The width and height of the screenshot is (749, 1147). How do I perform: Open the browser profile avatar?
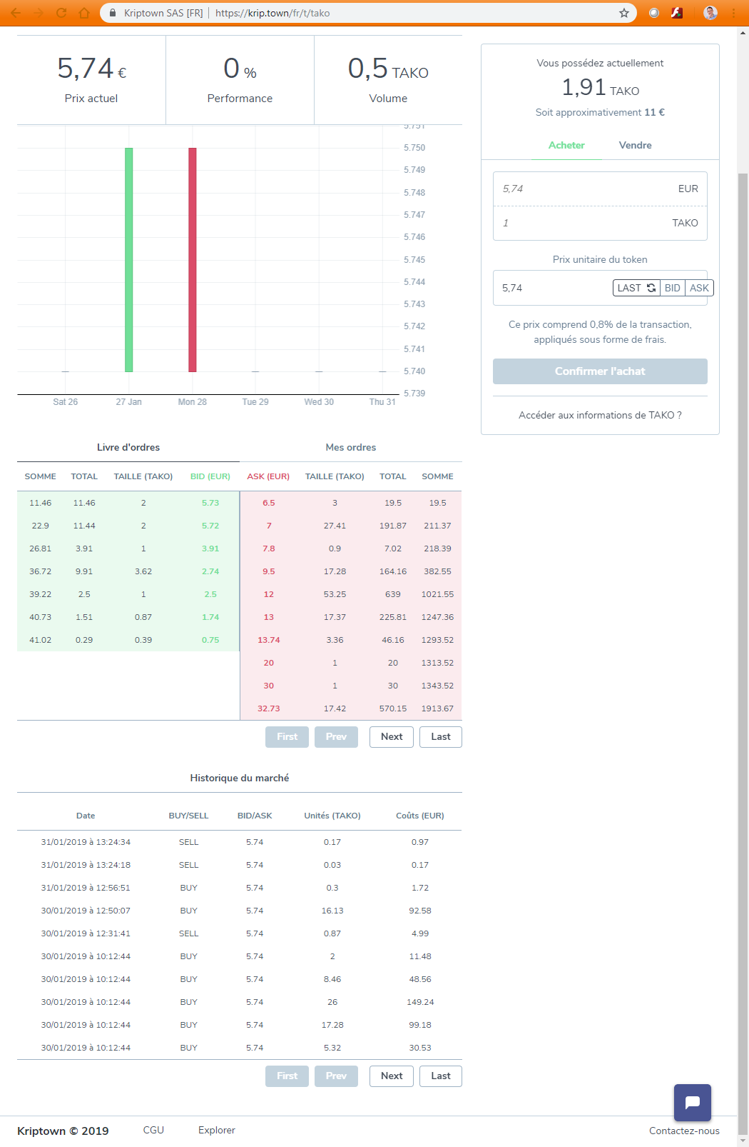[x=710, y=13]
